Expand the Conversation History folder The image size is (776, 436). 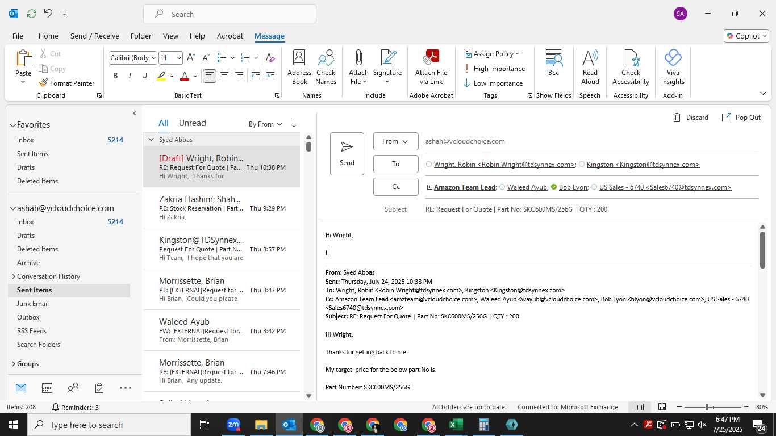tap(14, 276)
